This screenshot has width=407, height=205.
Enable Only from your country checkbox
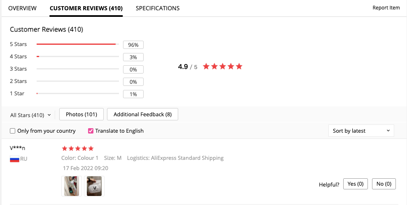(x=13, y=131)
